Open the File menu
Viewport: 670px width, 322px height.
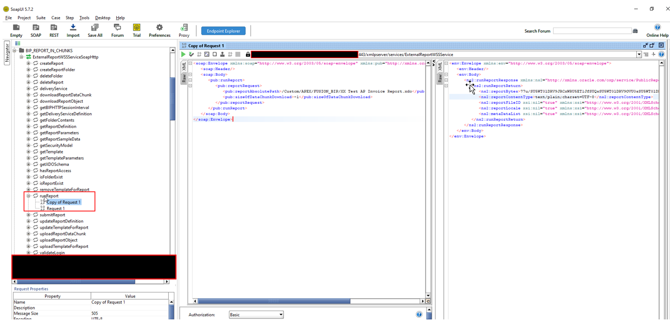point(8,18)
